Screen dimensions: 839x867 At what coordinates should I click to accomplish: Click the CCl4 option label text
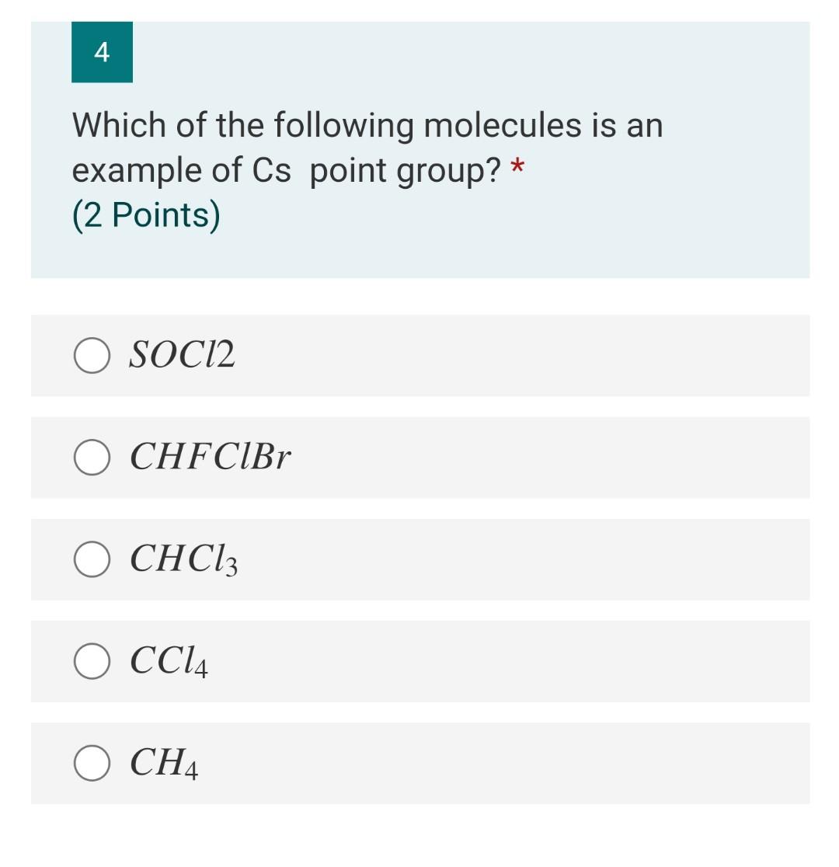pyautogui.click(x=167, y=663)
